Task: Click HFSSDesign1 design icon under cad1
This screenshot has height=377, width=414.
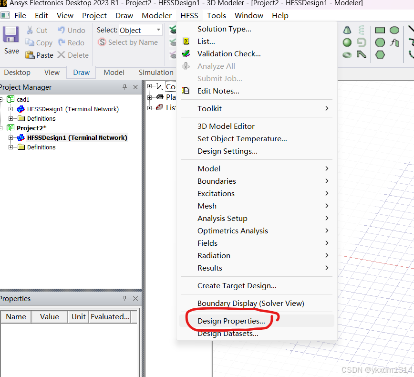Action: coord(21,109)
